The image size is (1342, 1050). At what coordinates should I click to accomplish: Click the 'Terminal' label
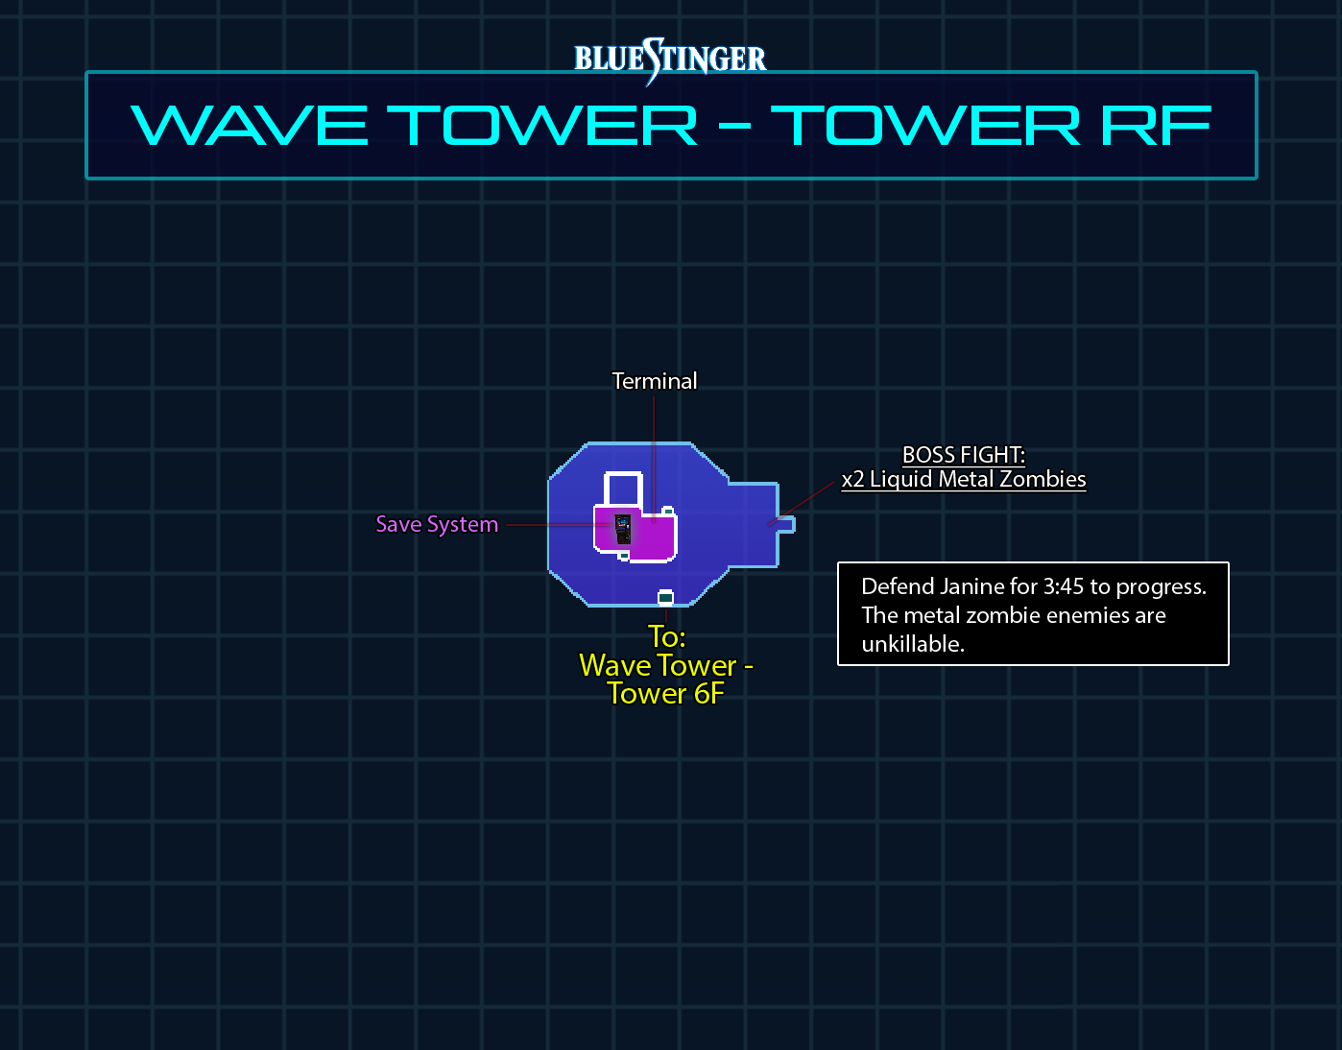(655, 381)
